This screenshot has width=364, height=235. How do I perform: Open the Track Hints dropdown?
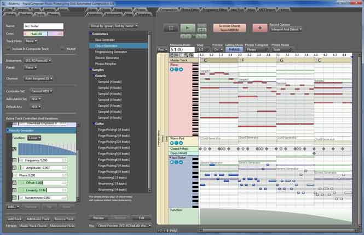(x=31, y=41)
